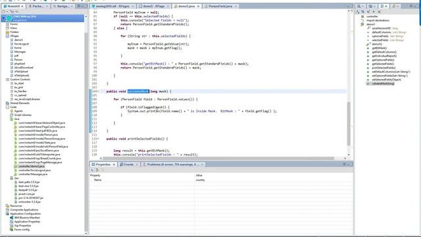Collapse the application node arrow in navigator
Screen dimensions: 421x237
tap(3, 18)
